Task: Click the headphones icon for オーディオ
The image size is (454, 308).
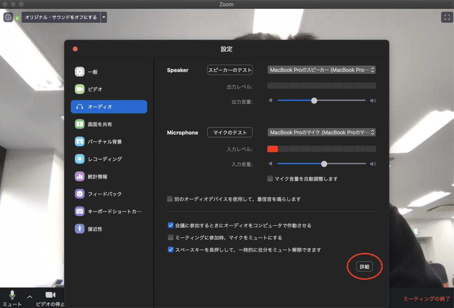Action: (79, 107)
